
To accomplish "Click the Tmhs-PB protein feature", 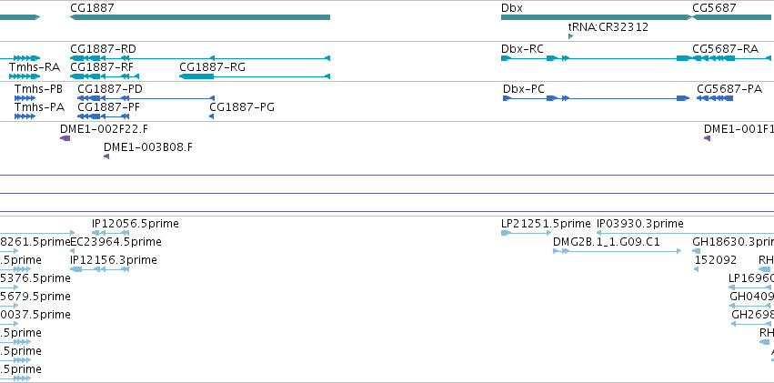I will point(25,98).
